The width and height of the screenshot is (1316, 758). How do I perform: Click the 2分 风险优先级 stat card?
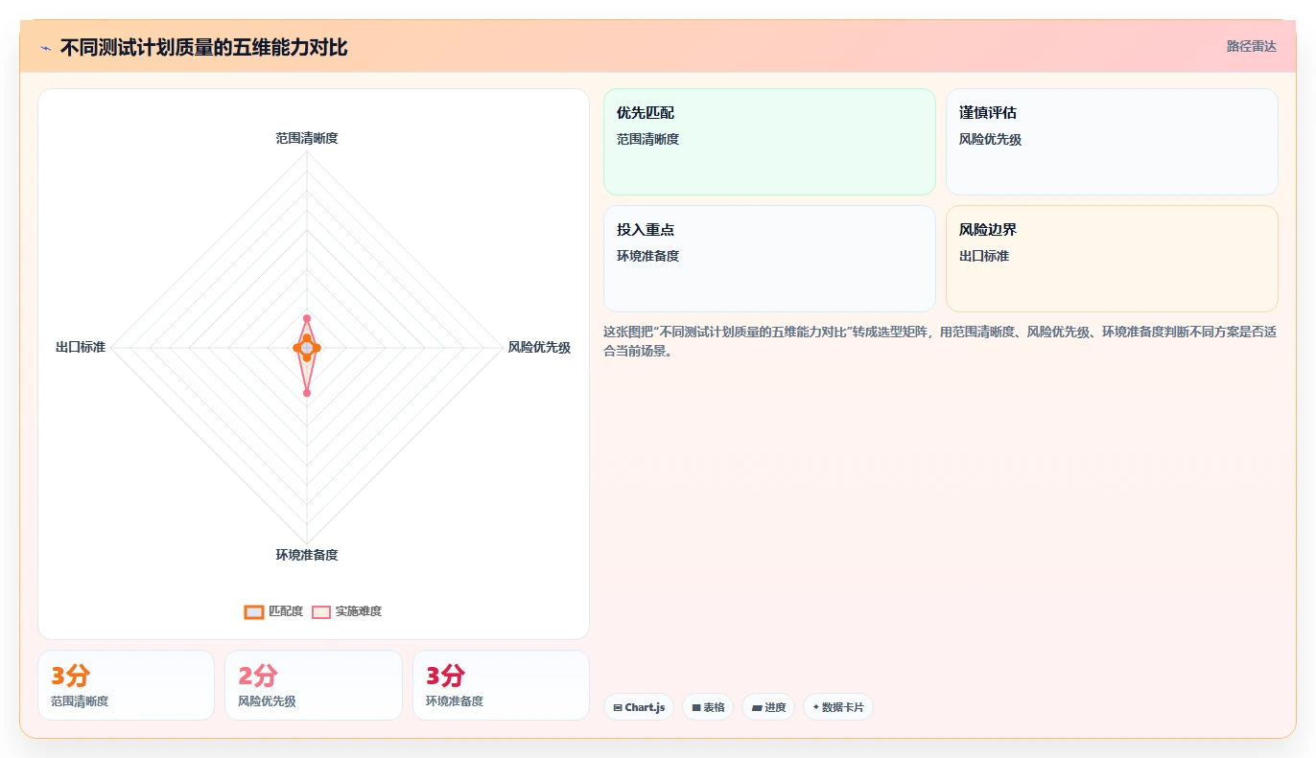313,685
